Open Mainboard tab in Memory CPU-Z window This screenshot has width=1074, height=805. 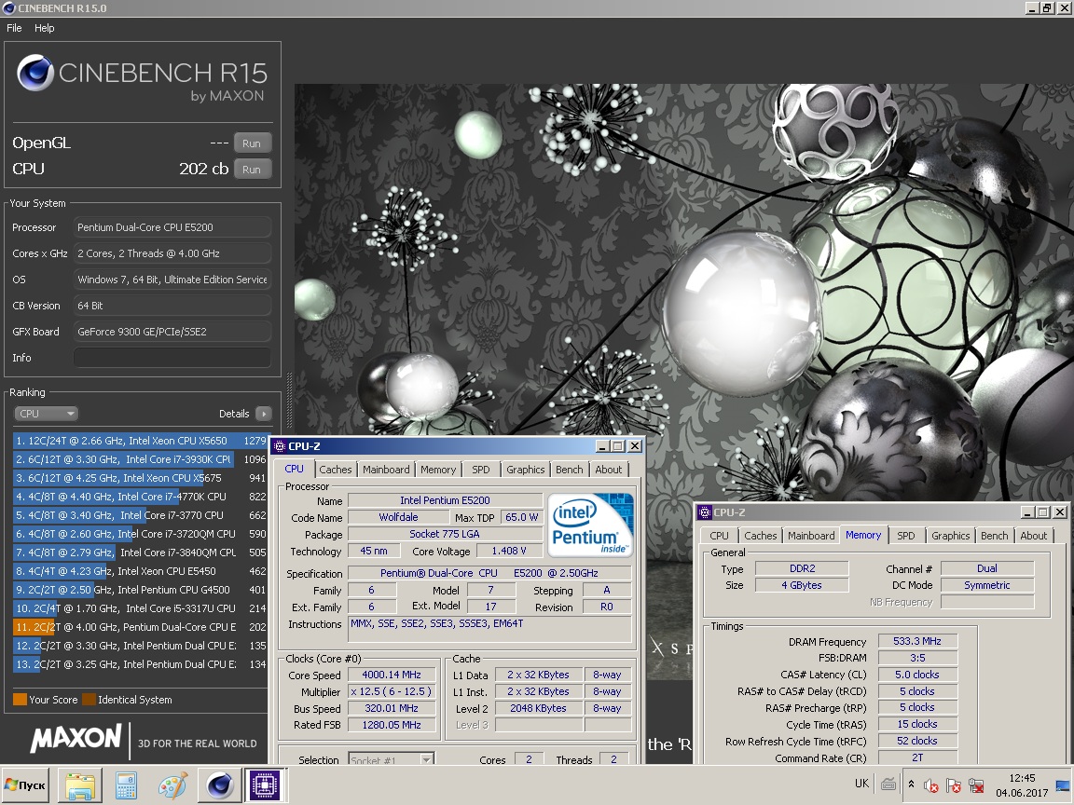coord(811,536)
